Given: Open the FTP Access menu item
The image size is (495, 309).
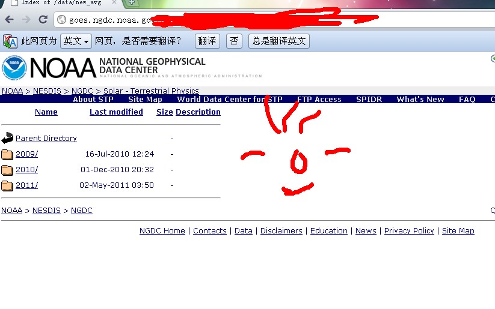Looking at the screenshot, I should (x=319, y=99).
